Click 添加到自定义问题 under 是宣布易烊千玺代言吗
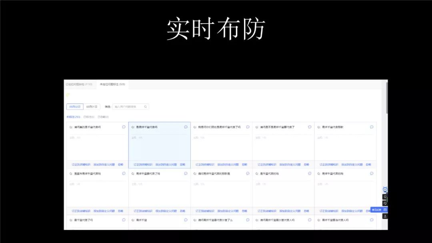Viewport: 432px width, 243px height. point(104,211)
